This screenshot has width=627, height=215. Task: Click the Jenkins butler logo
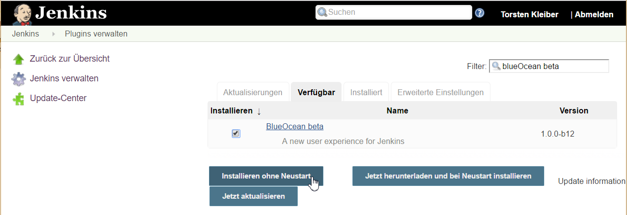22,14
